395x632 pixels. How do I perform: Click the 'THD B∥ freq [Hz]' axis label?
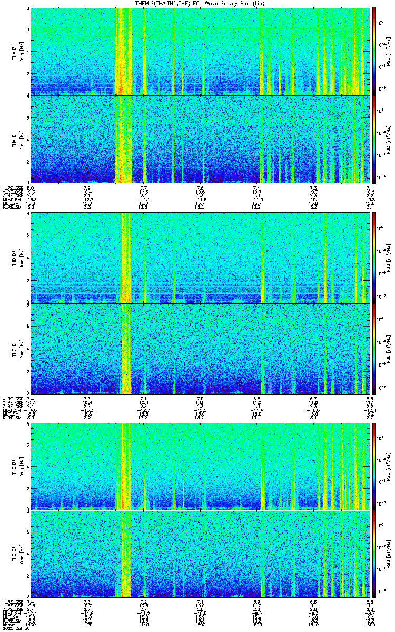pos(17,348)
